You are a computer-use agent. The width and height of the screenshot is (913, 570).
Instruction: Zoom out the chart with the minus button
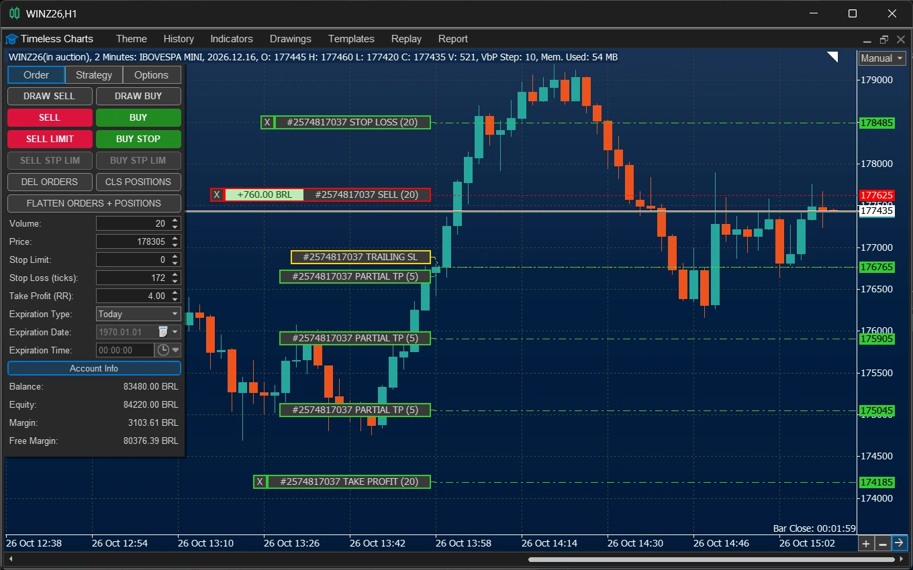[x=883, y=543]
